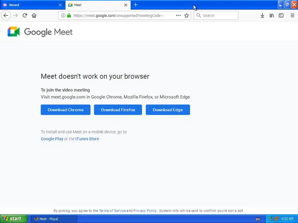Close the Meet tab
The image size is (298, 223).
126,5
